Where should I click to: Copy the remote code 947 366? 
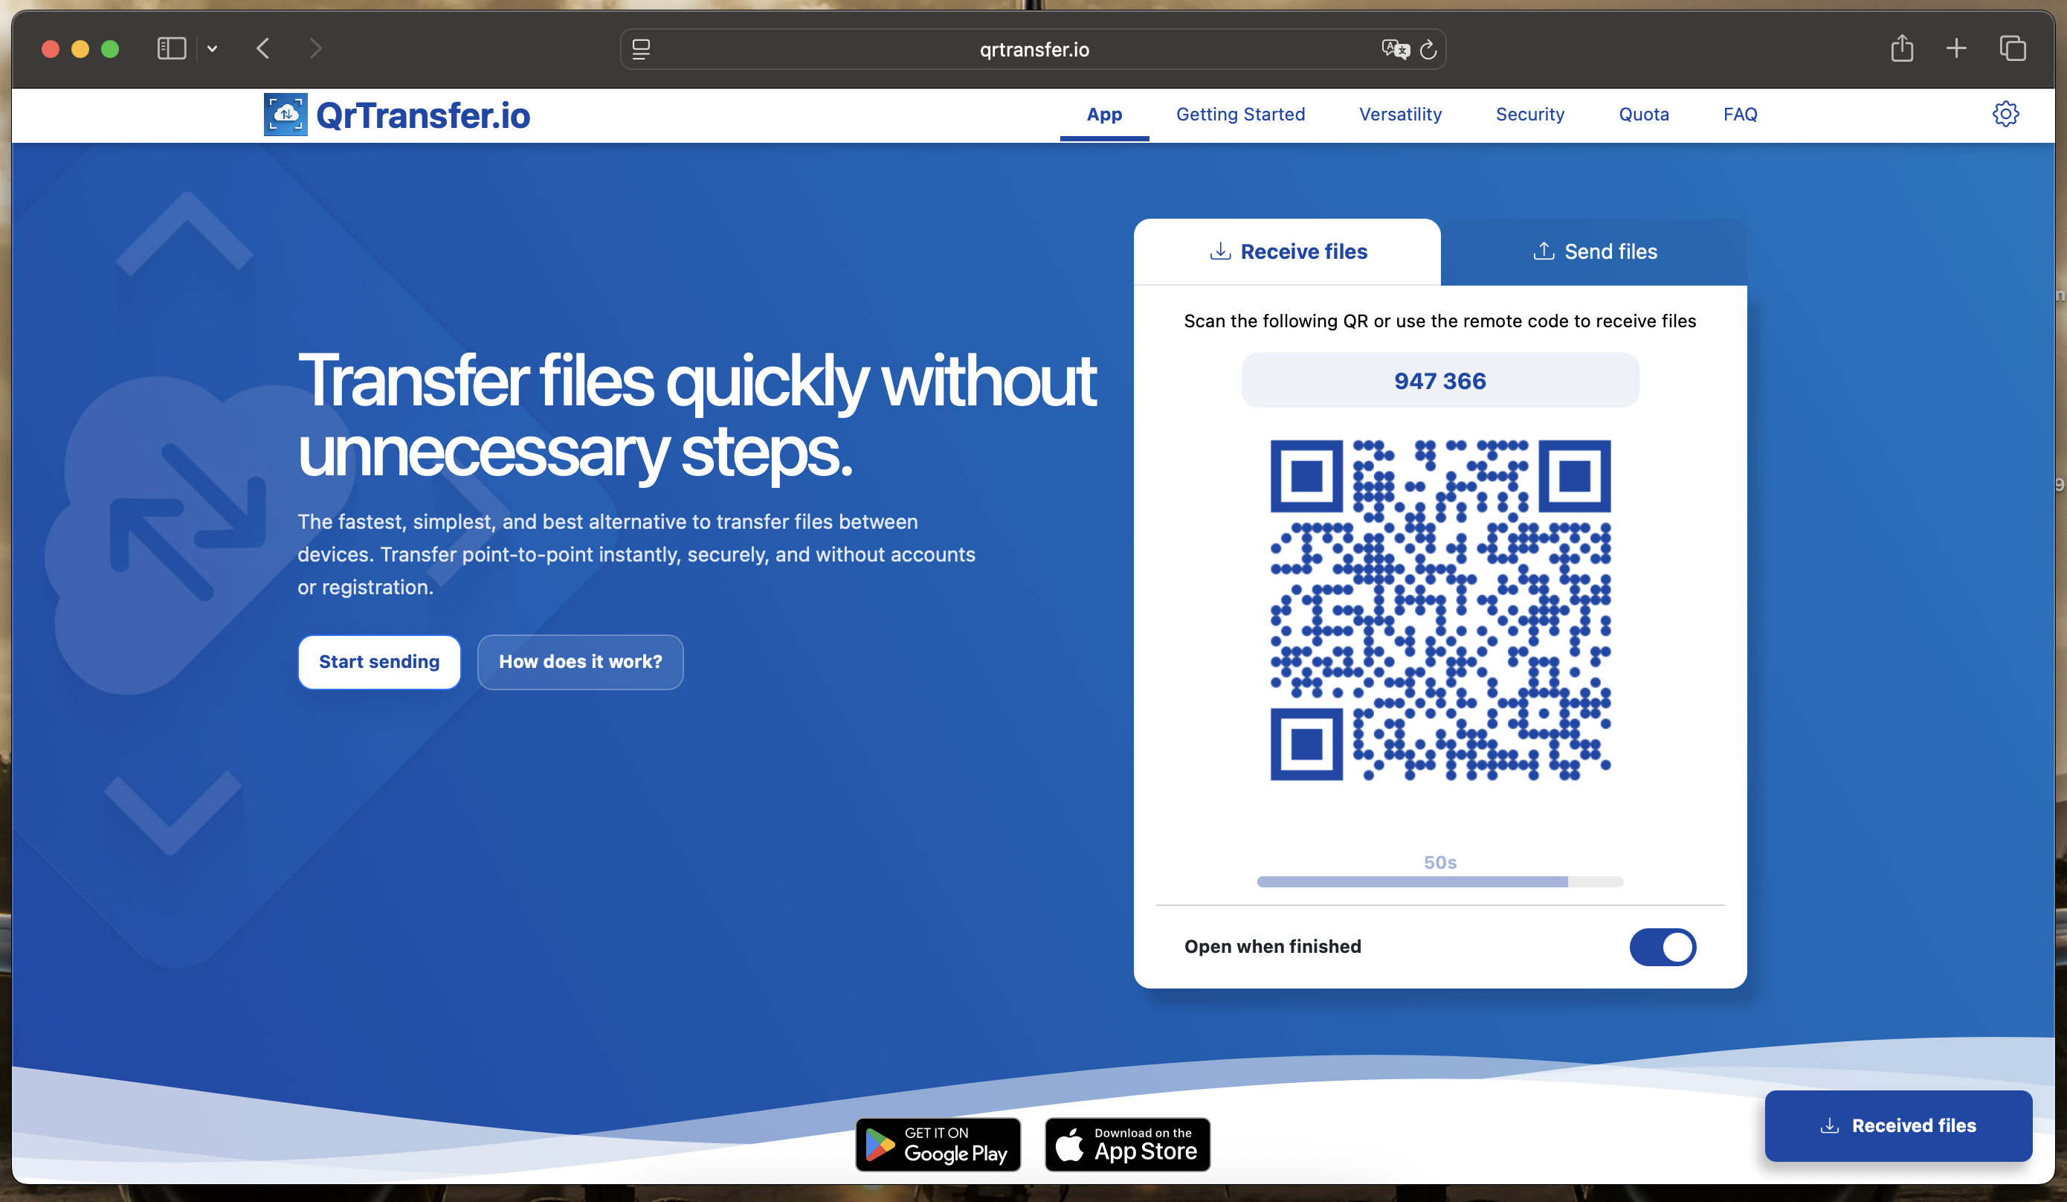pyautogui.click(x=1439, y=381)
